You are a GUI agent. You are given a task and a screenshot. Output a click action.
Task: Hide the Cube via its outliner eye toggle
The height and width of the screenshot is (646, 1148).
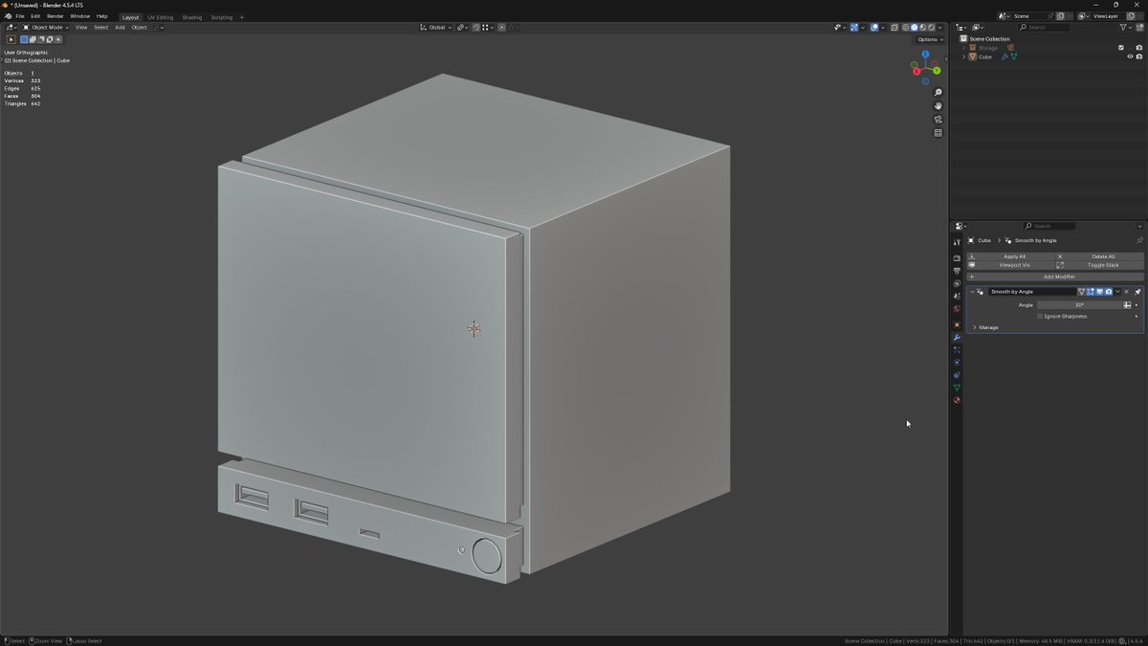1130,56
